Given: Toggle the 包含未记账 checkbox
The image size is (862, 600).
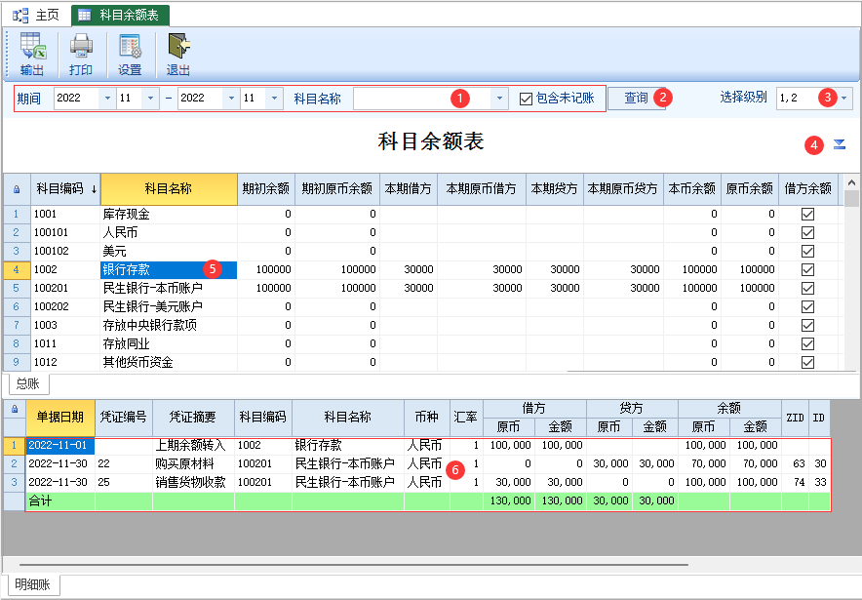Looking at the screenshot, I should click(527, 99).
